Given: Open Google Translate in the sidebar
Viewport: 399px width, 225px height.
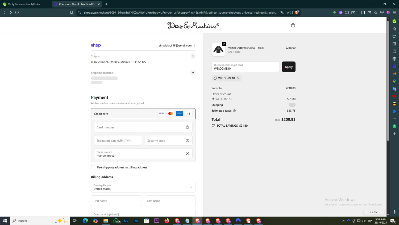Looking at the screenshot, I should 394,89.
